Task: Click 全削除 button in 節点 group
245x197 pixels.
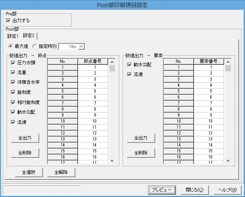Action: pyautogui.click(x=25, y=153)
